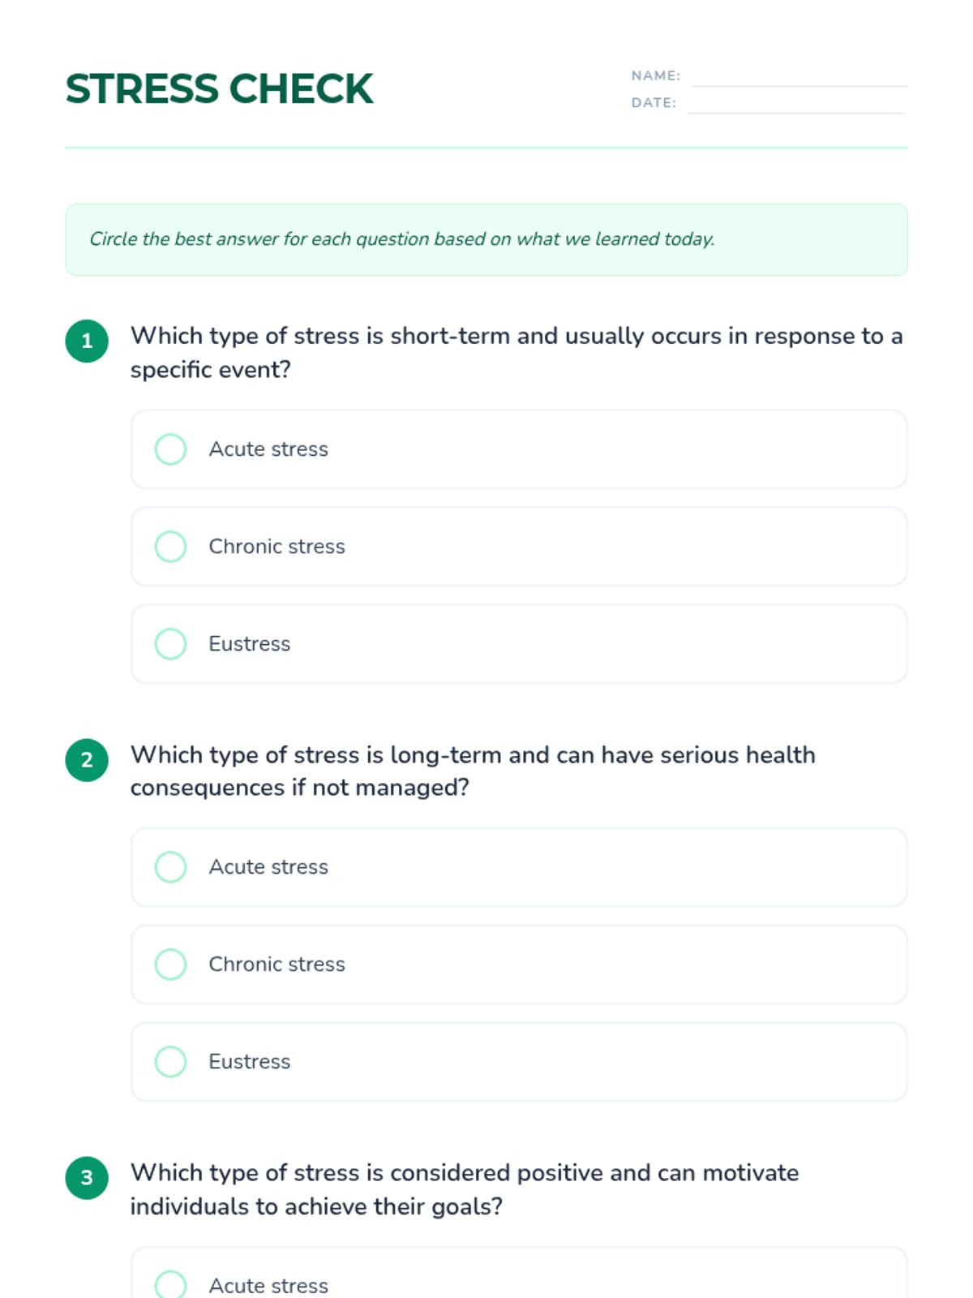Click the STRESS CHECK title heading

(219, 88)
